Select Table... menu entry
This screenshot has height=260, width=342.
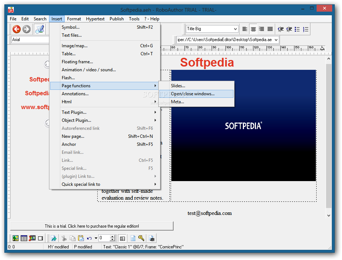[105, 54]
